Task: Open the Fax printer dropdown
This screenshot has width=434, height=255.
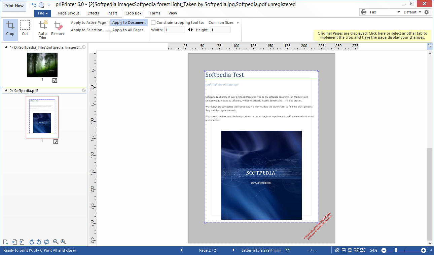Action: click(x=399, y=12)
